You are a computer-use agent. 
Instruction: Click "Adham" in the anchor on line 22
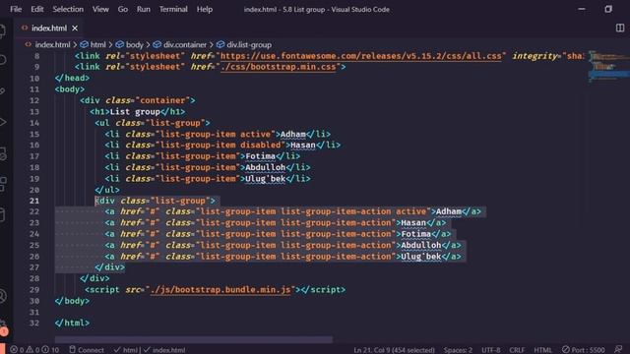coord(449,211)
